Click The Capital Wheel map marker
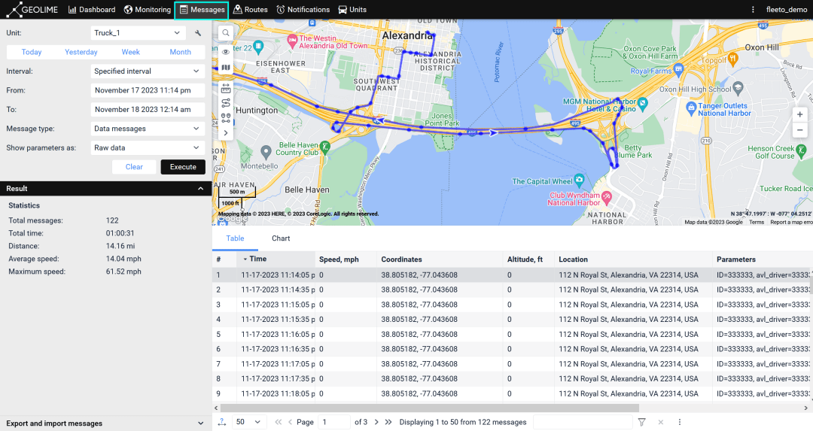This screenshot has width=813, height=431. (579, 180)
